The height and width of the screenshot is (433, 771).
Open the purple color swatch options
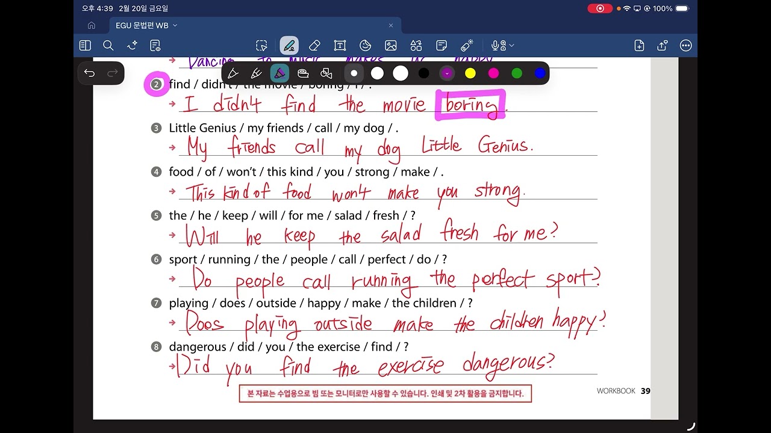click(x=447, y=73)
